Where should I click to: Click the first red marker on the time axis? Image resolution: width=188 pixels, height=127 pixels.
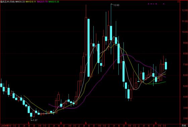click(29, 123)
